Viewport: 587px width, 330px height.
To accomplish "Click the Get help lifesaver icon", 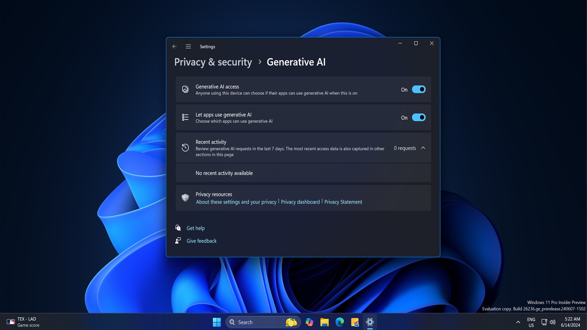I will [x=178, y=228].
